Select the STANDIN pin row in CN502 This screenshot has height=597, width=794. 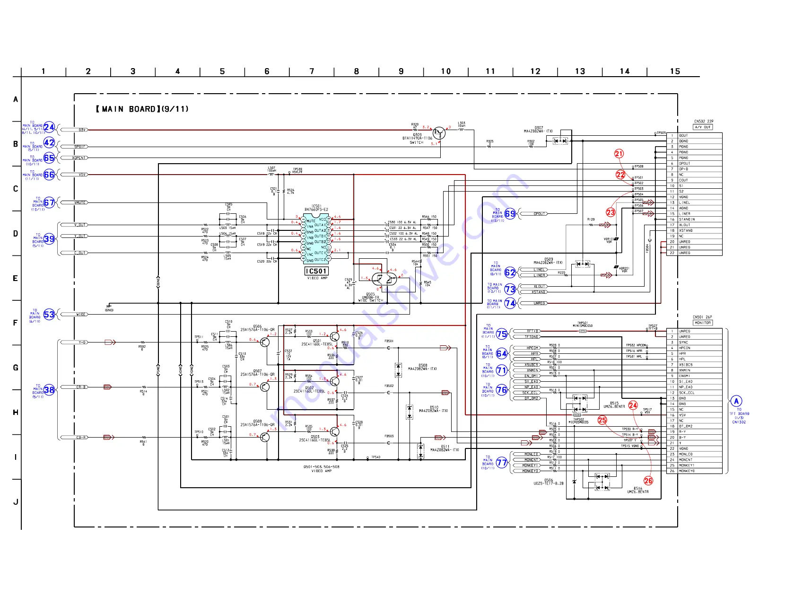click(x=694, y=219)
